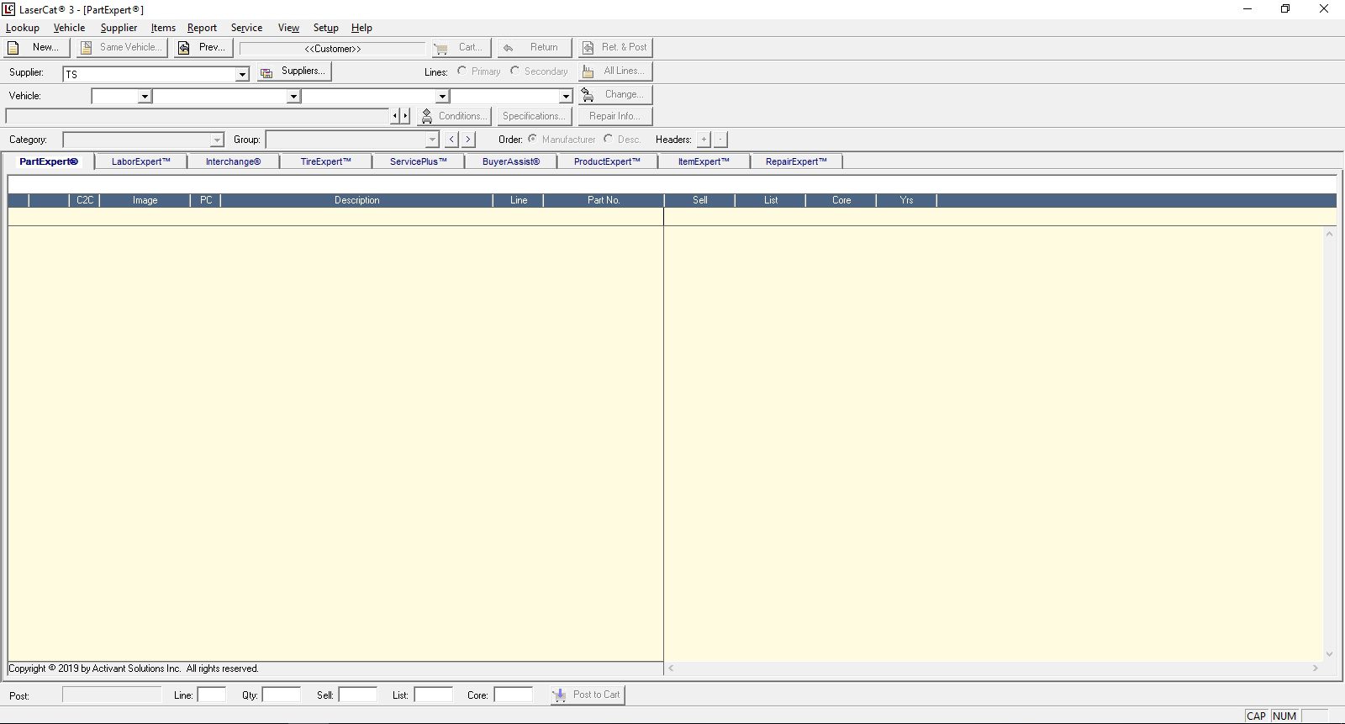Click the All Lines button
The width and height of the screenshot is (1345, 724).
tap(615, 71)
